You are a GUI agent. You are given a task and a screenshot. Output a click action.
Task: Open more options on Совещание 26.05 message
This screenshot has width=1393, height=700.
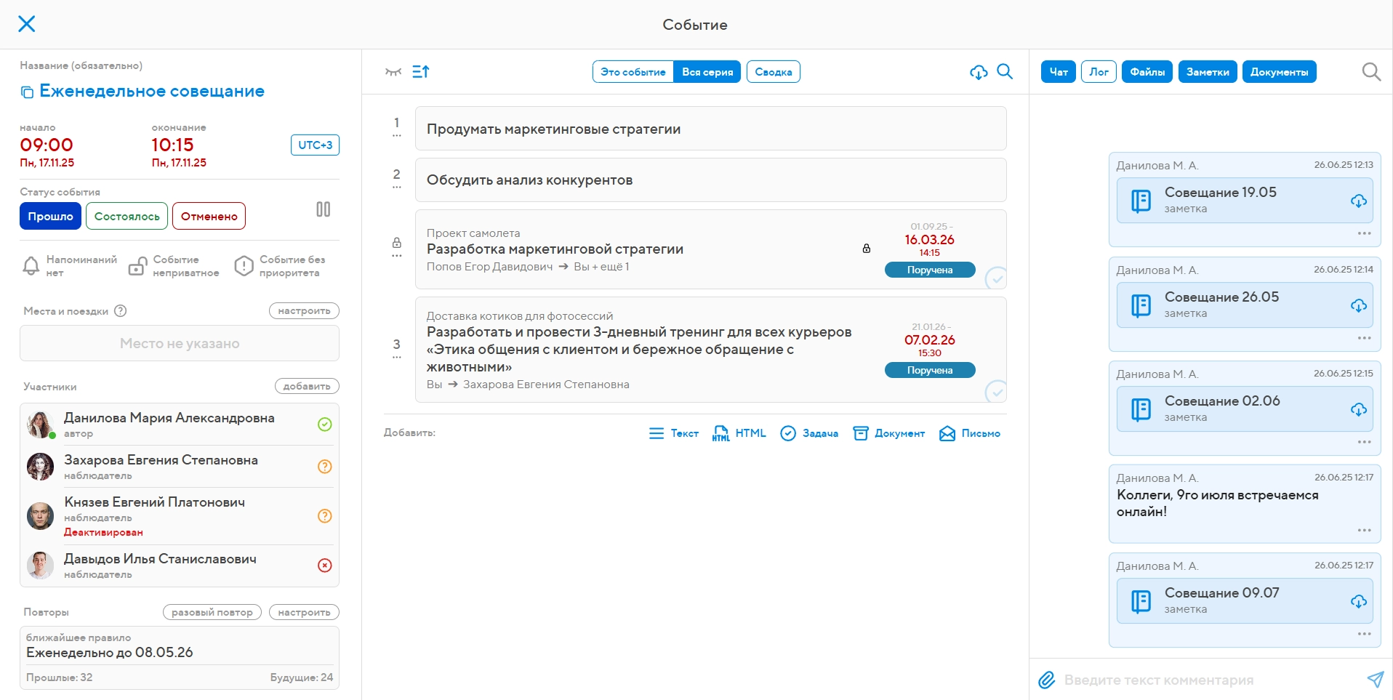(x=1364, y=338)
